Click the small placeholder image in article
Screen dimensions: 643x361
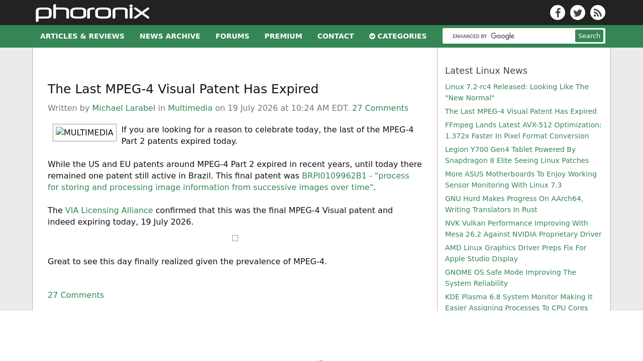[235, 238]
